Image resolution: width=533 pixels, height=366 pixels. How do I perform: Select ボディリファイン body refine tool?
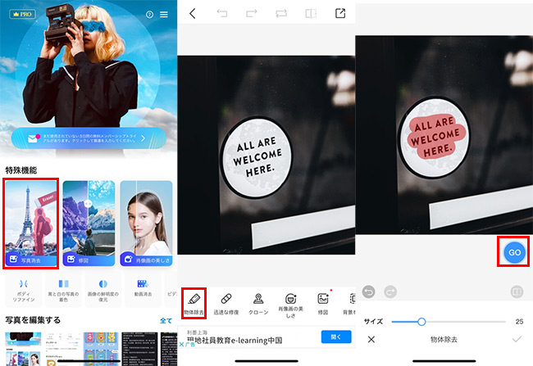tap(24, 291)
